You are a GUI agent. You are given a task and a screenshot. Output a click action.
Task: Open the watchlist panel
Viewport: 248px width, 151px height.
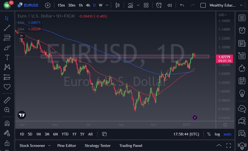(242, 18)
